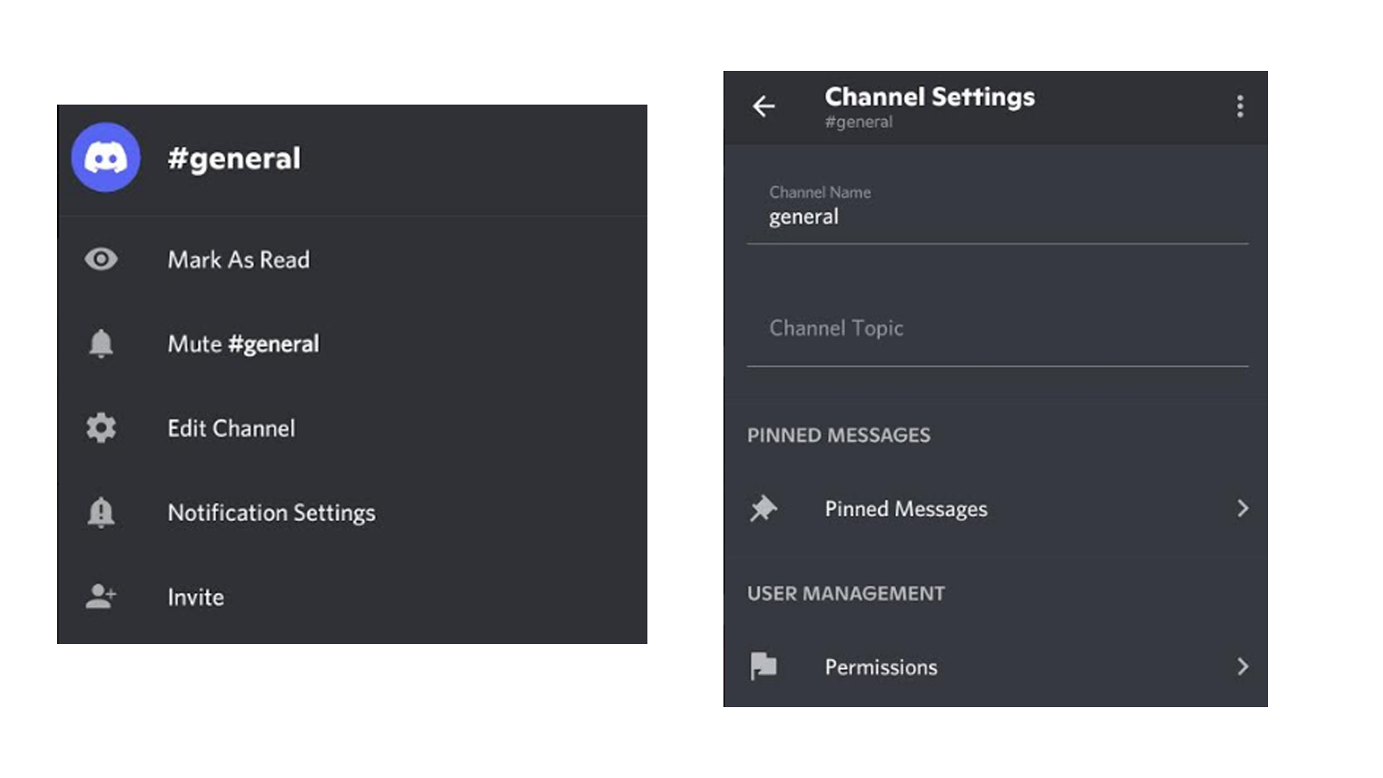Screen dimensions: 1383x778
Task: Open Notification Settings entry
Action: pyautogui.click(x=353, y=513)
